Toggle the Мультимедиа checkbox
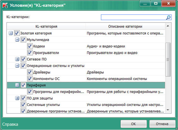The height and width of the screenshot is (130, 178). [x=23, y=40]
